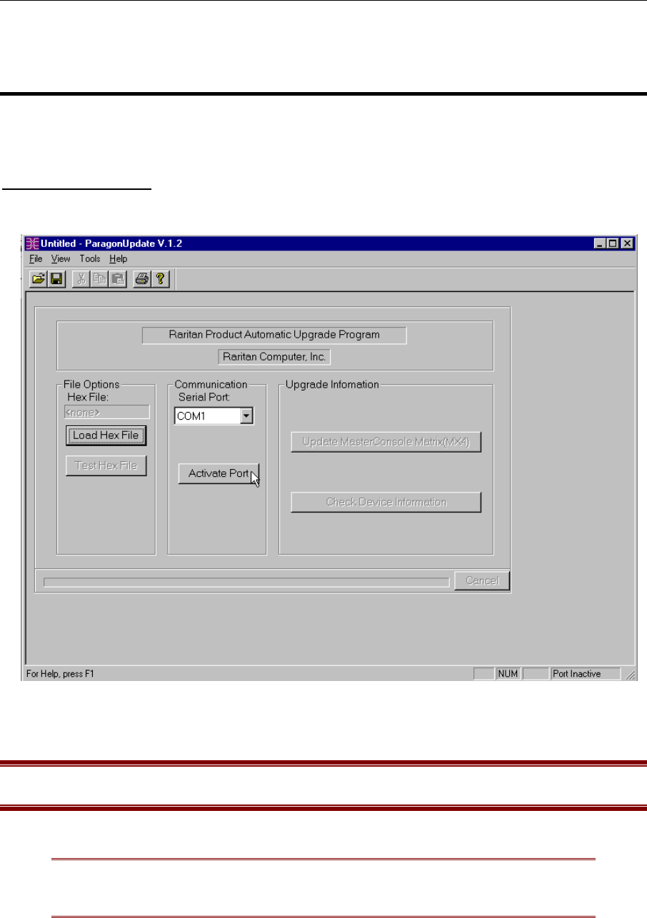
Task: Click 'Raritan Product Automatic Upgrade Program' label
Action: tap(274, 335)
